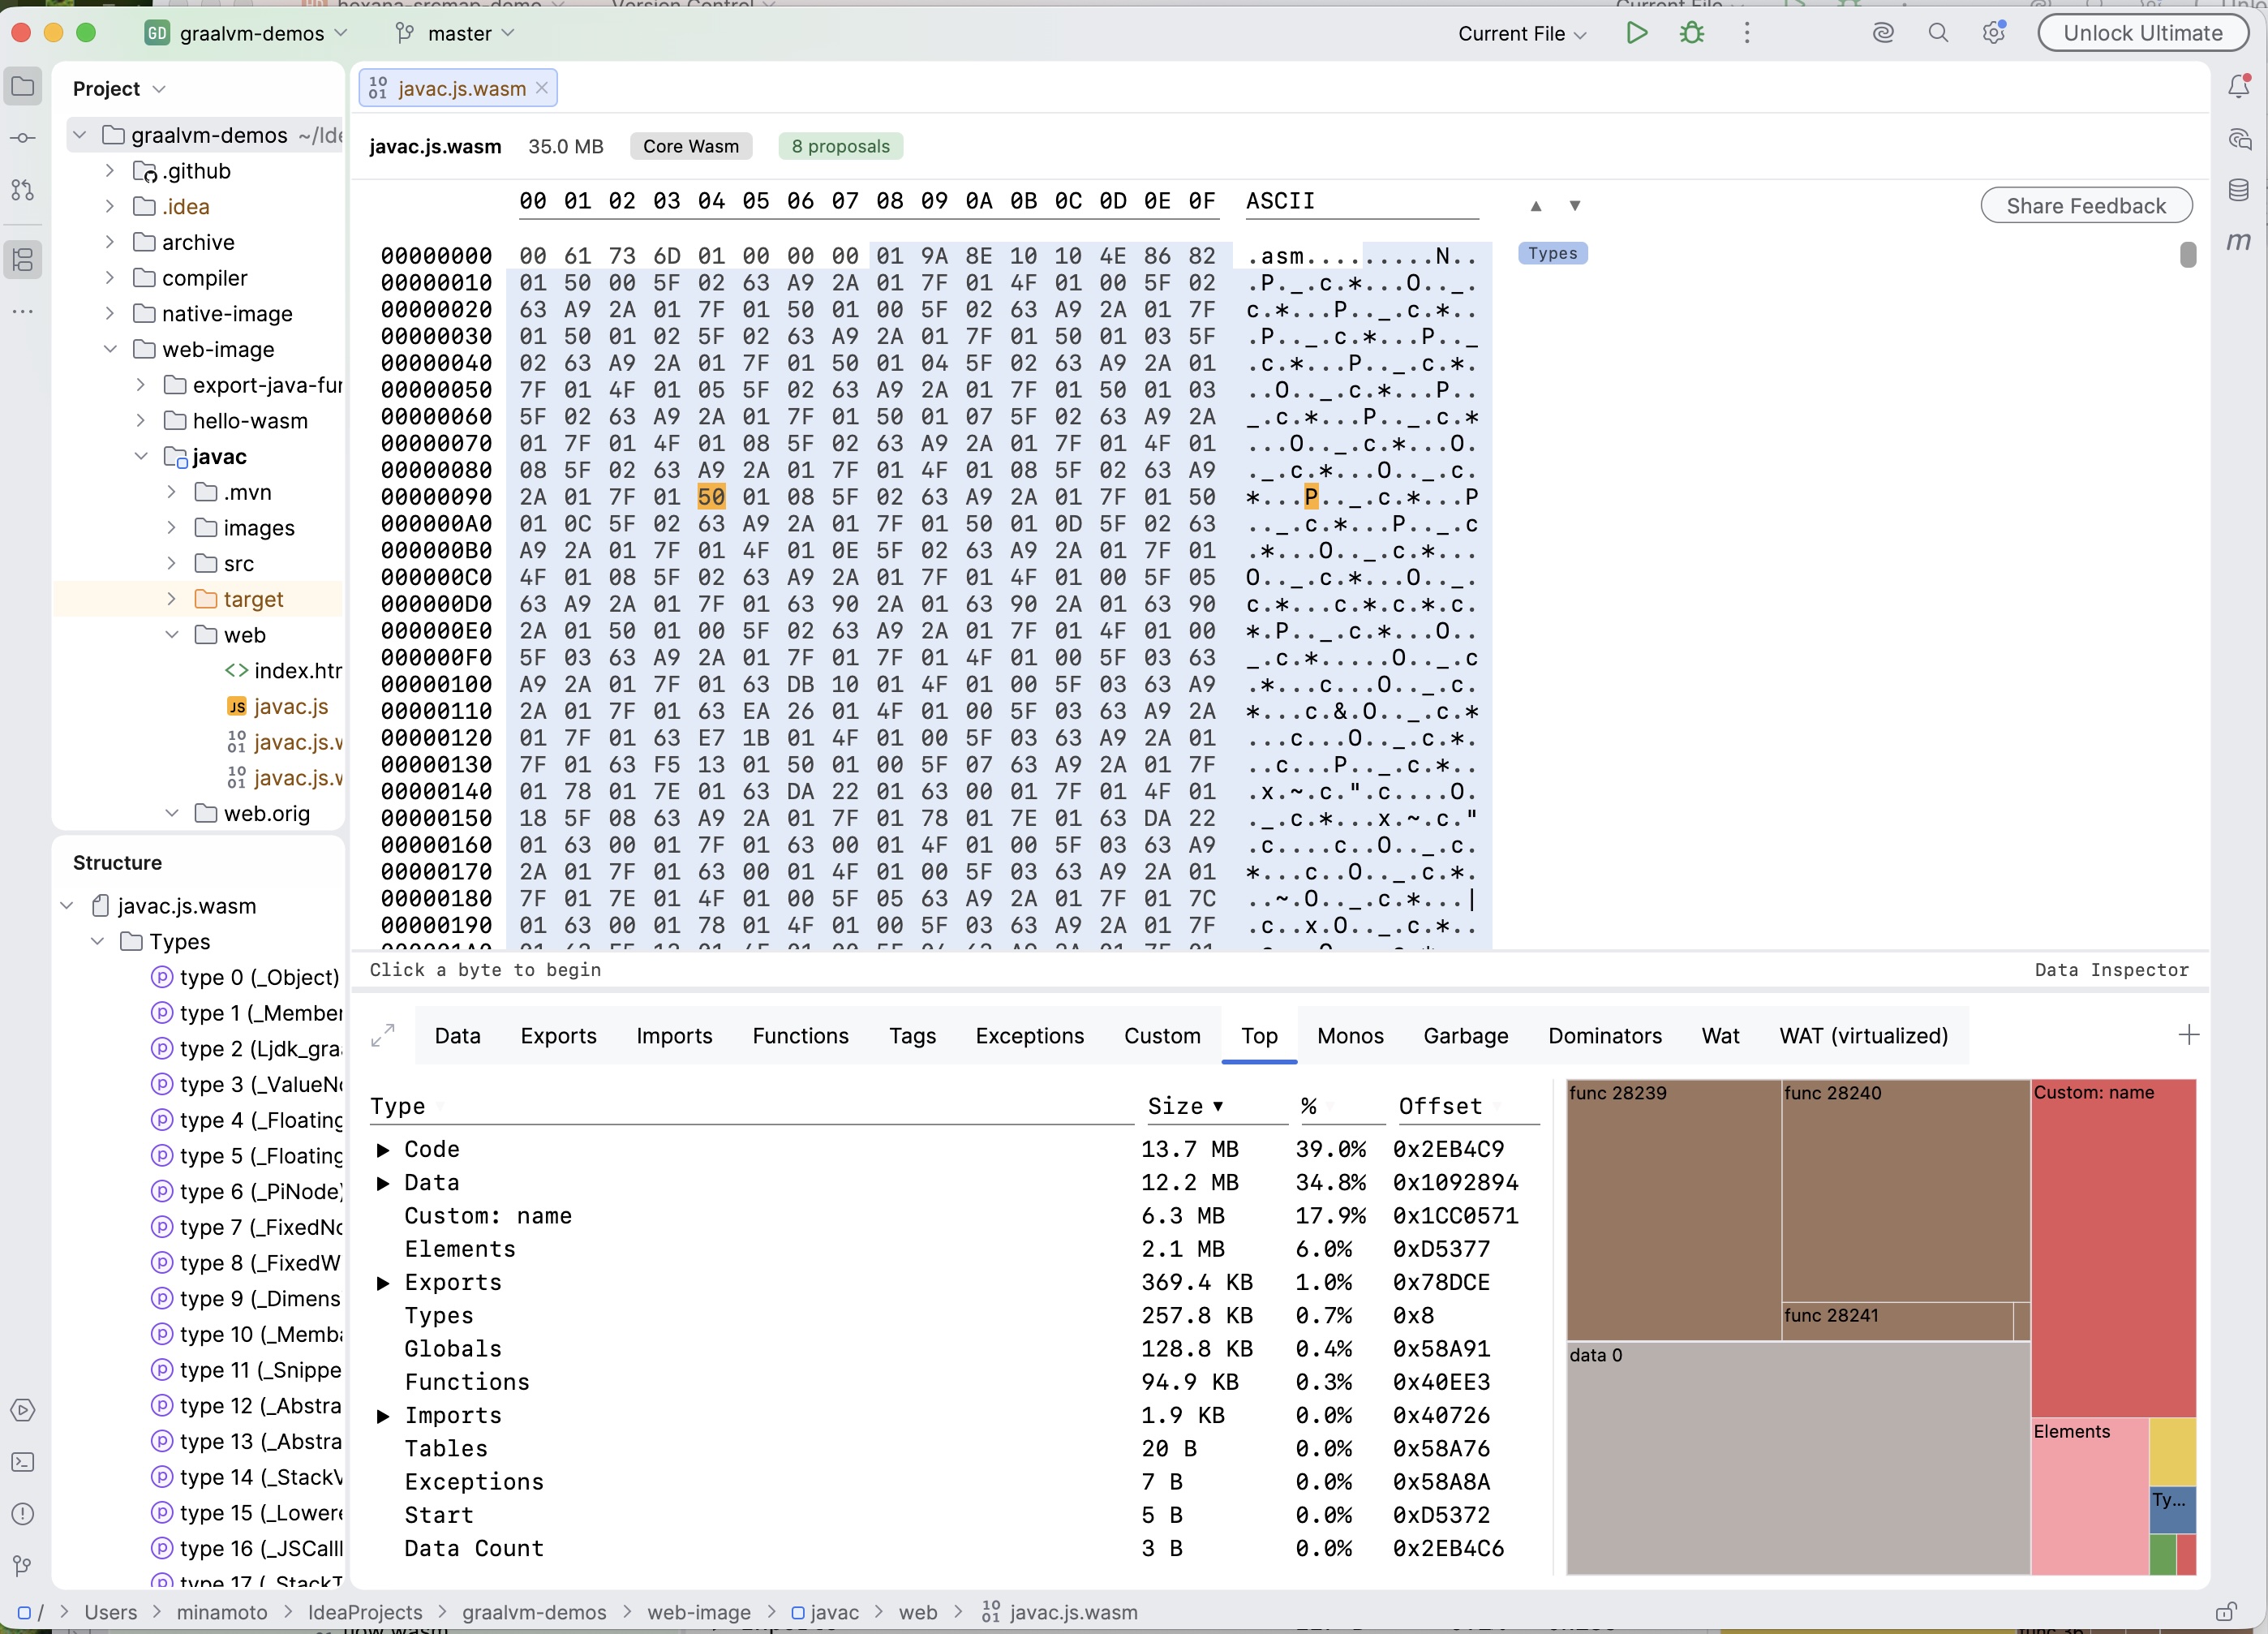Screen dimensions: 2268x1634
Task: Click the Core Wasm badge
Action: tap(691, 146)
